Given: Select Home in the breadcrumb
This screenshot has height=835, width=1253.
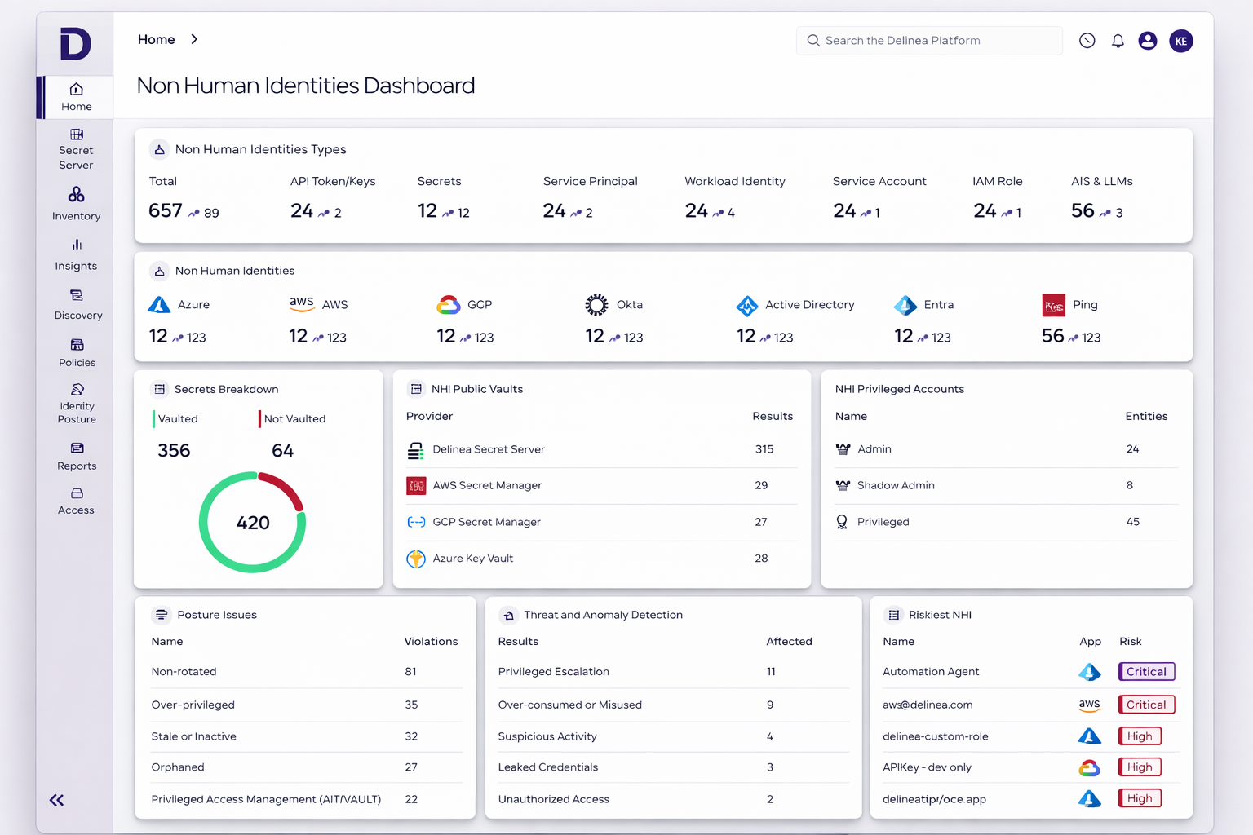Looking at the screenshot, I should coord(156,38).
